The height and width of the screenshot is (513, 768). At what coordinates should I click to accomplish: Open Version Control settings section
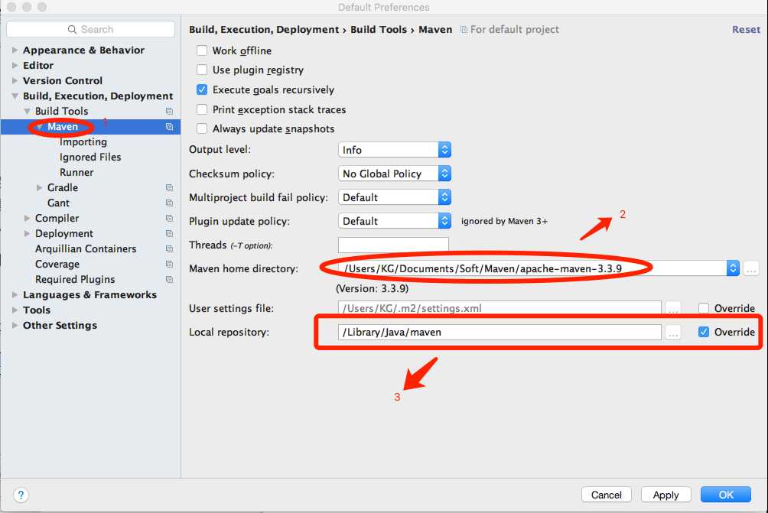click(63, 81)
